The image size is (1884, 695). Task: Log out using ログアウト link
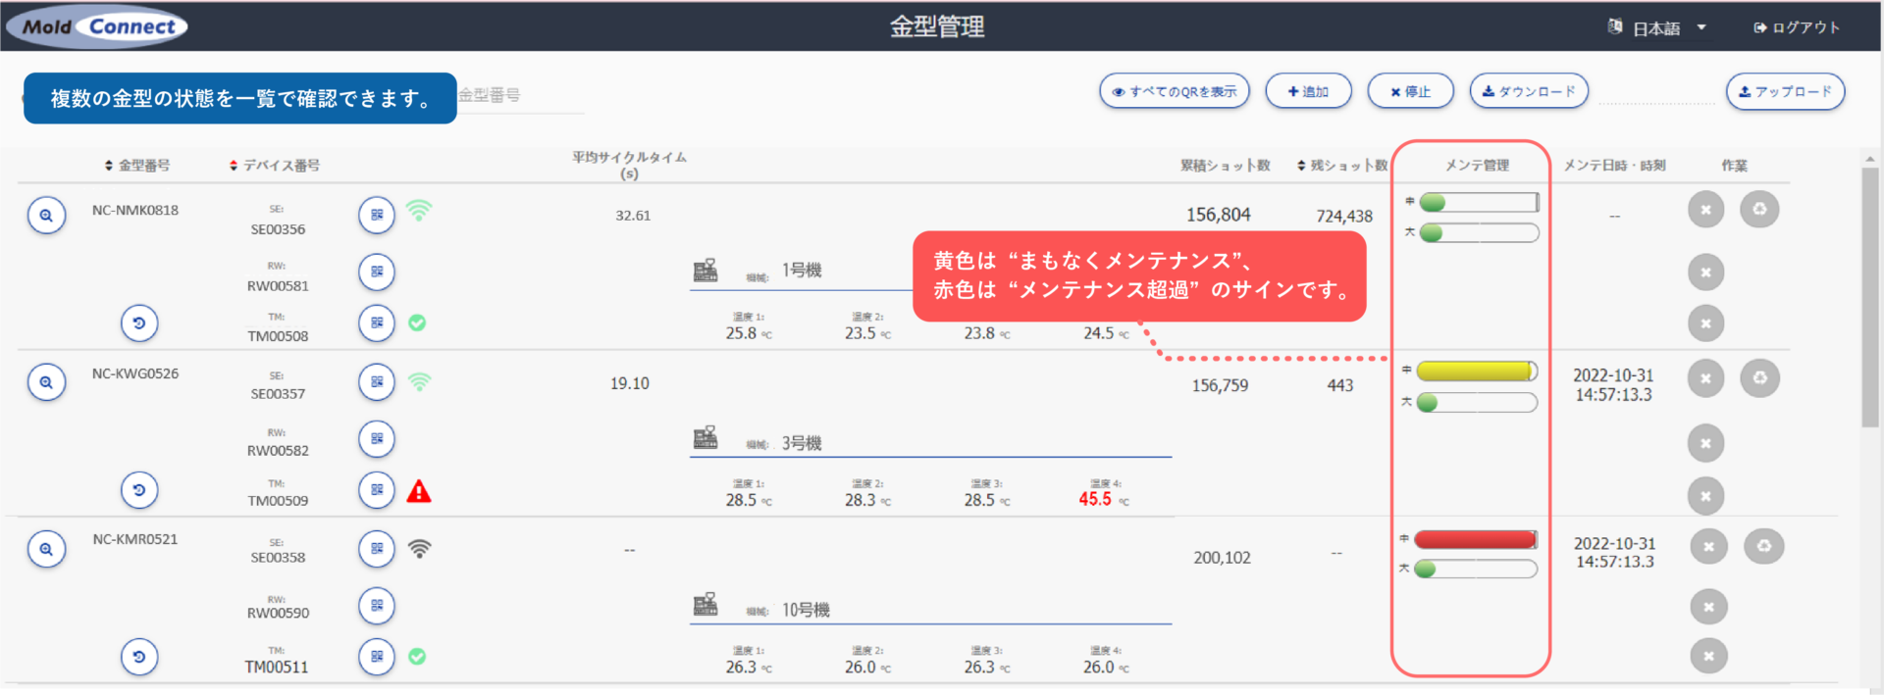pyautogui.click(x=1797, y=27)
